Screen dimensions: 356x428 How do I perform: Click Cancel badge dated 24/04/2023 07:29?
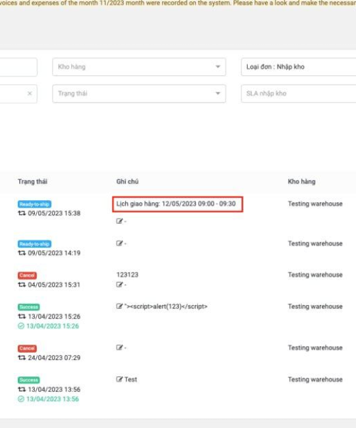tap(27, 348)
